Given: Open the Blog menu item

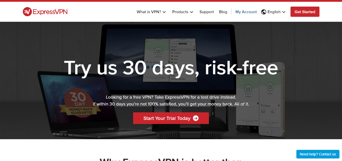Looking at the screenshot, I should (x=223, y=12).
